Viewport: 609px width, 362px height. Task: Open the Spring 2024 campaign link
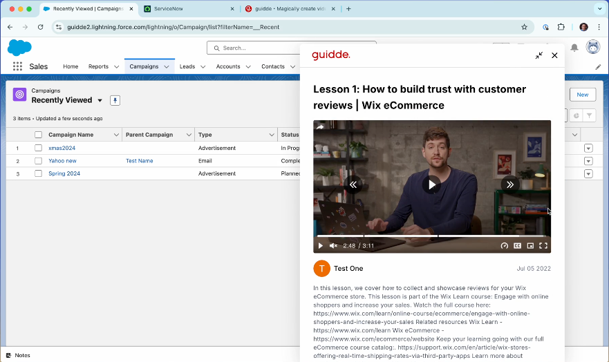click(x=64, y=173)
